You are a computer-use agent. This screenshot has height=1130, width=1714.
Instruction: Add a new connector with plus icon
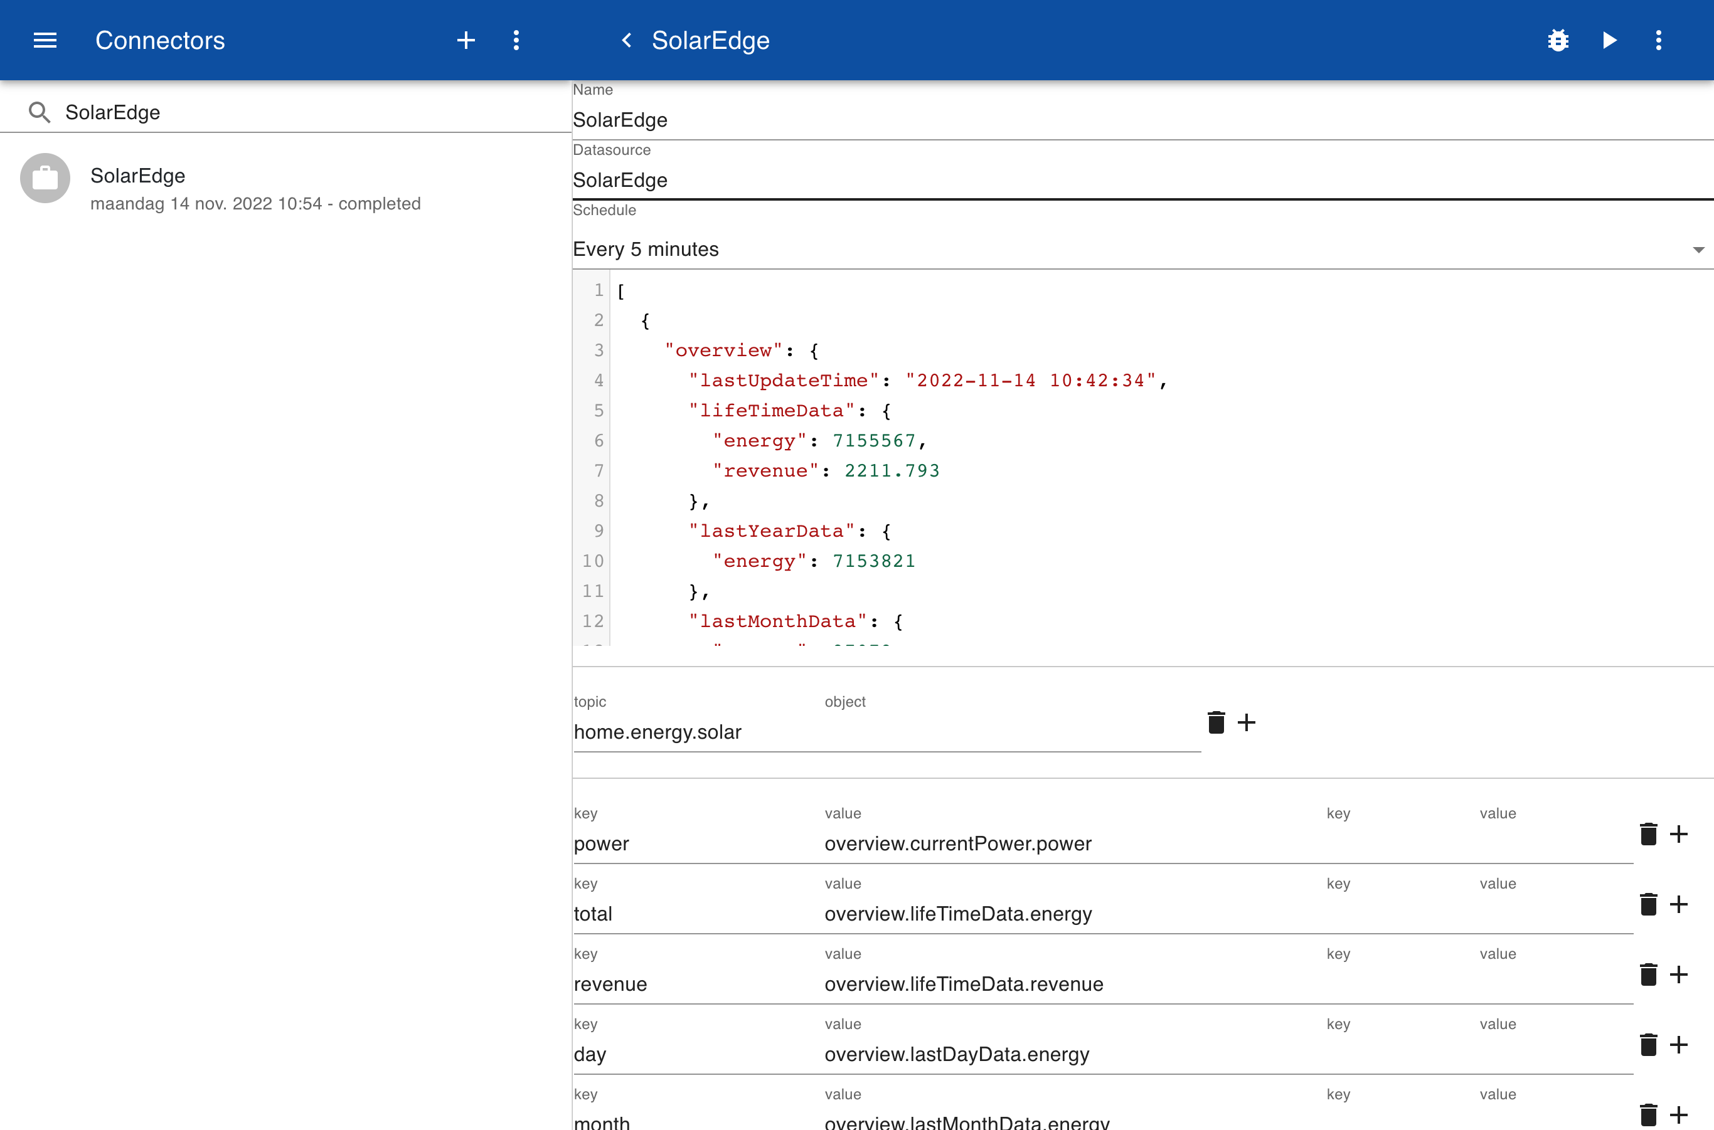466,40
